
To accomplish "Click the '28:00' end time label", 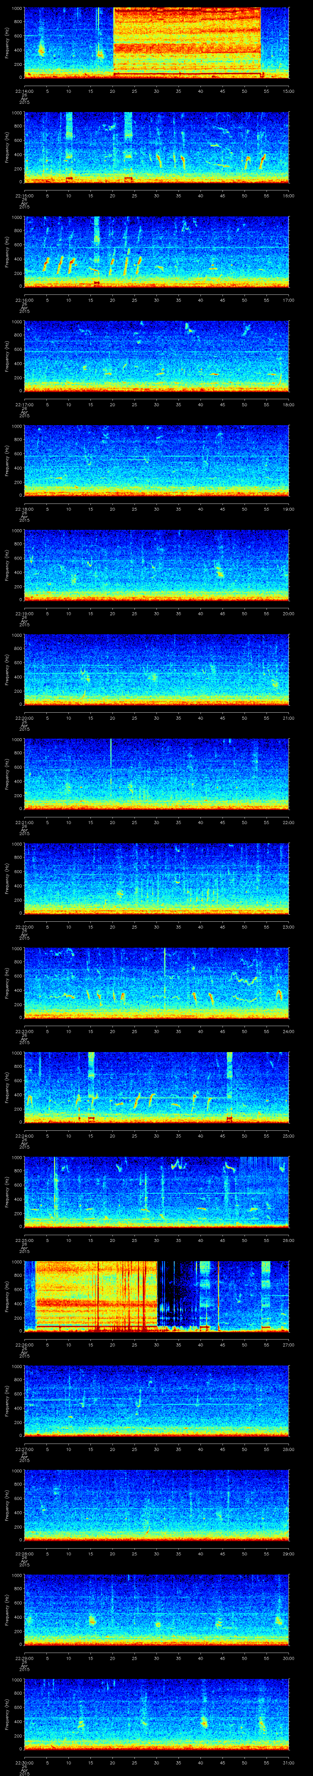I will click(x=288, y=1448).
